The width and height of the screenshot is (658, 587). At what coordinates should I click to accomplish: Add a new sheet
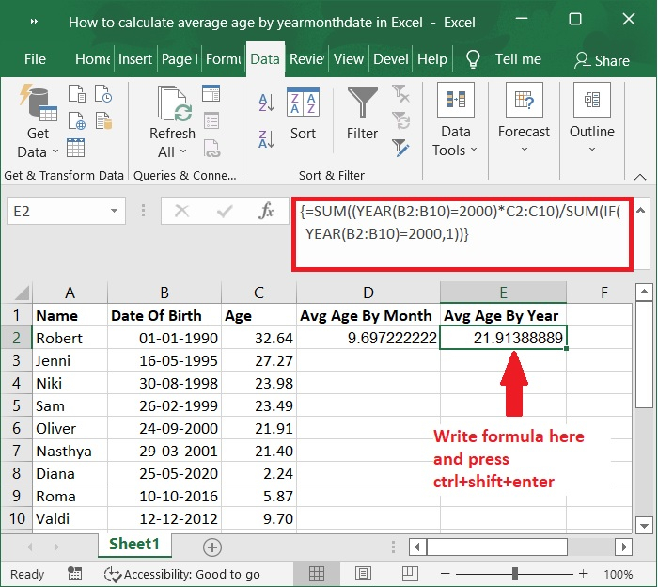click(x=212, y=547)
